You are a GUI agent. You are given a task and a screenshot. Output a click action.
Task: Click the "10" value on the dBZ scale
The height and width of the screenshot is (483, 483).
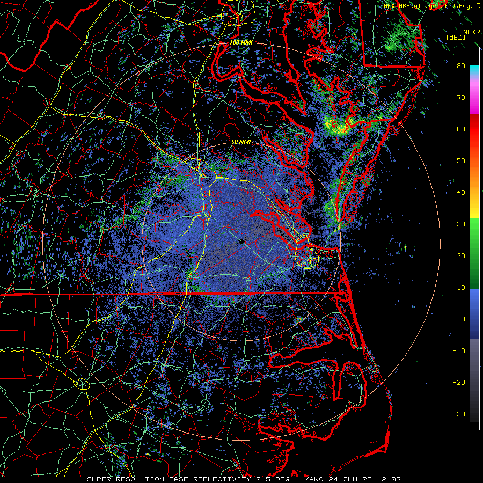point(461,288)
